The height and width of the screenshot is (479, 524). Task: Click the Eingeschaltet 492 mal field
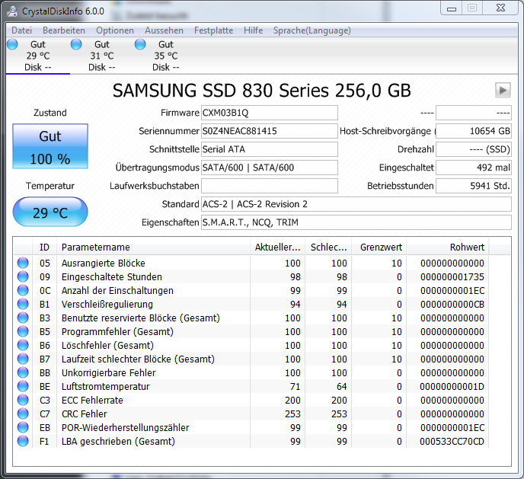[x=474, y=168]
